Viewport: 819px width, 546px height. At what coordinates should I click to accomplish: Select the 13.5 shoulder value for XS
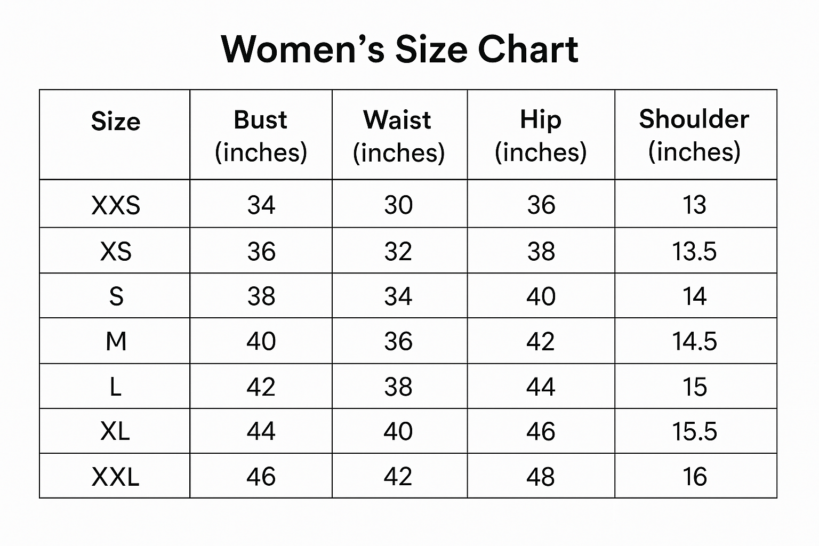click(694, 251)
